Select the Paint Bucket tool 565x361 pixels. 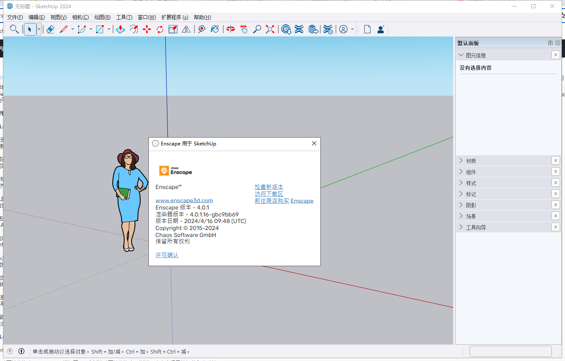(x=215, y=29)
